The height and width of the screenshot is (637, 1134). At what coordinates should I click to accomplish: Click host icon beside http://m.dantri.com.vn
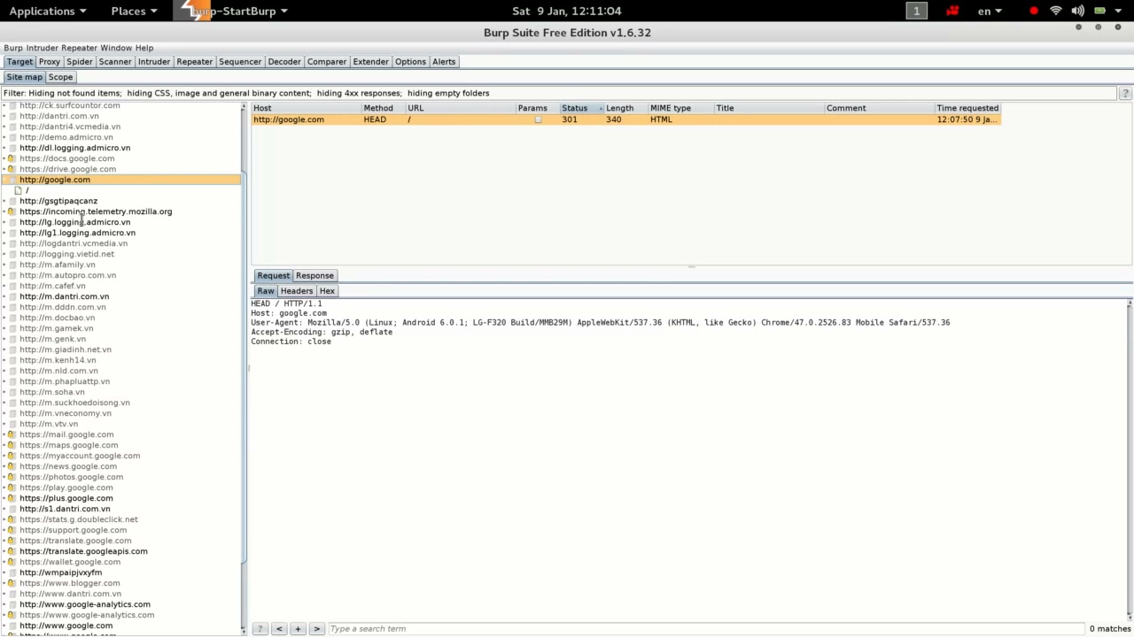point(12,296)
